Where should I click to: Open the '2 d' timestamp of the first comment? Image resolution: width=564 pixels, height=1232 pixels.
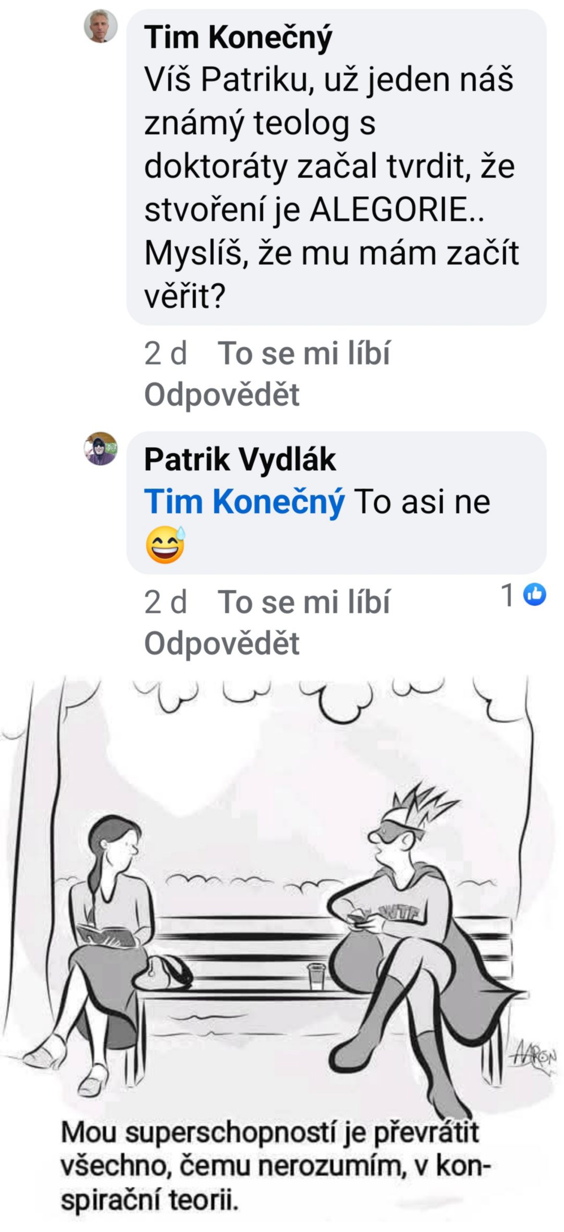pos(165,353)
